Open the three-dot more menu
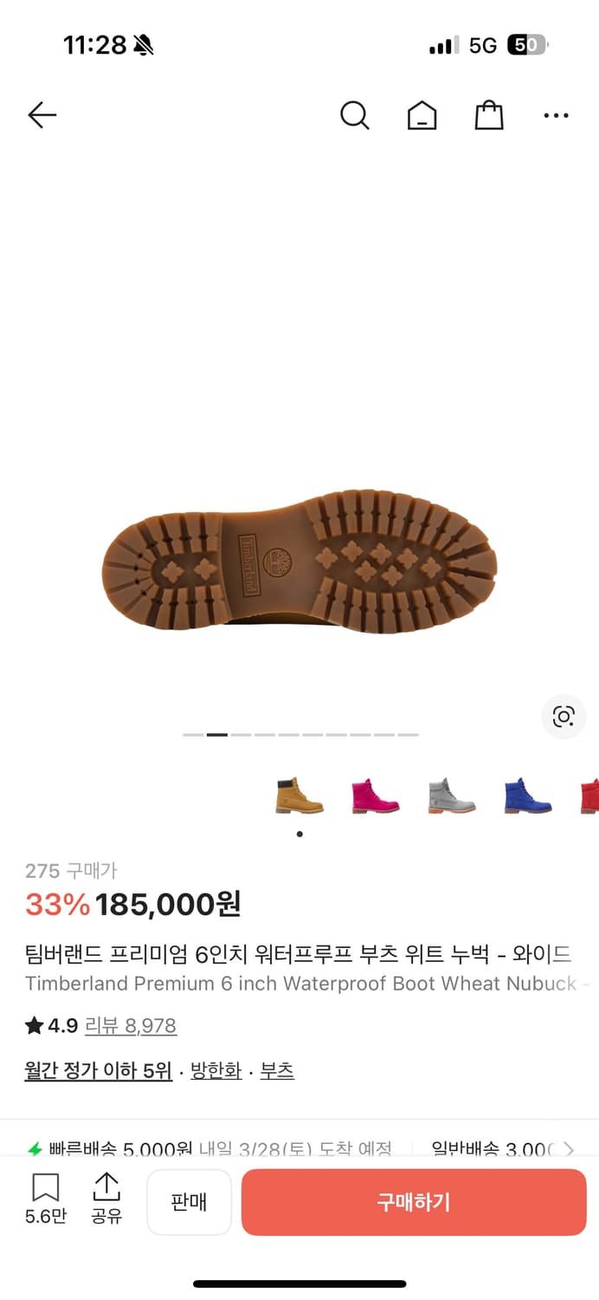 [556, 115]
